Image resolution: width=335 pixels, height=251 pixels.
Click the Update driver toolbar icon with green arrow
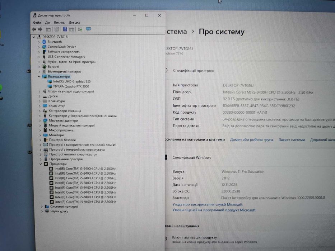(x=80, y=29)
